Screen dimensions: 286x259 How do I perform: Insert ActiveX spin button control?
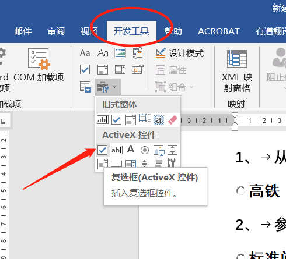[x=172, y=150]
